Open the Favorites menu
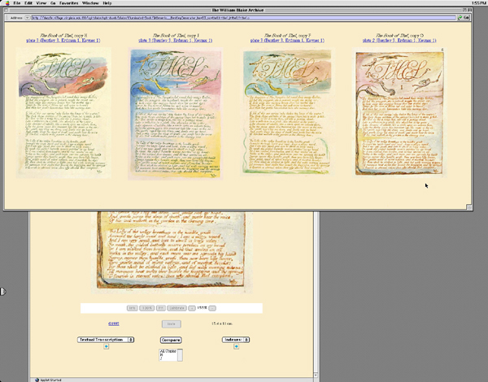 69,3
